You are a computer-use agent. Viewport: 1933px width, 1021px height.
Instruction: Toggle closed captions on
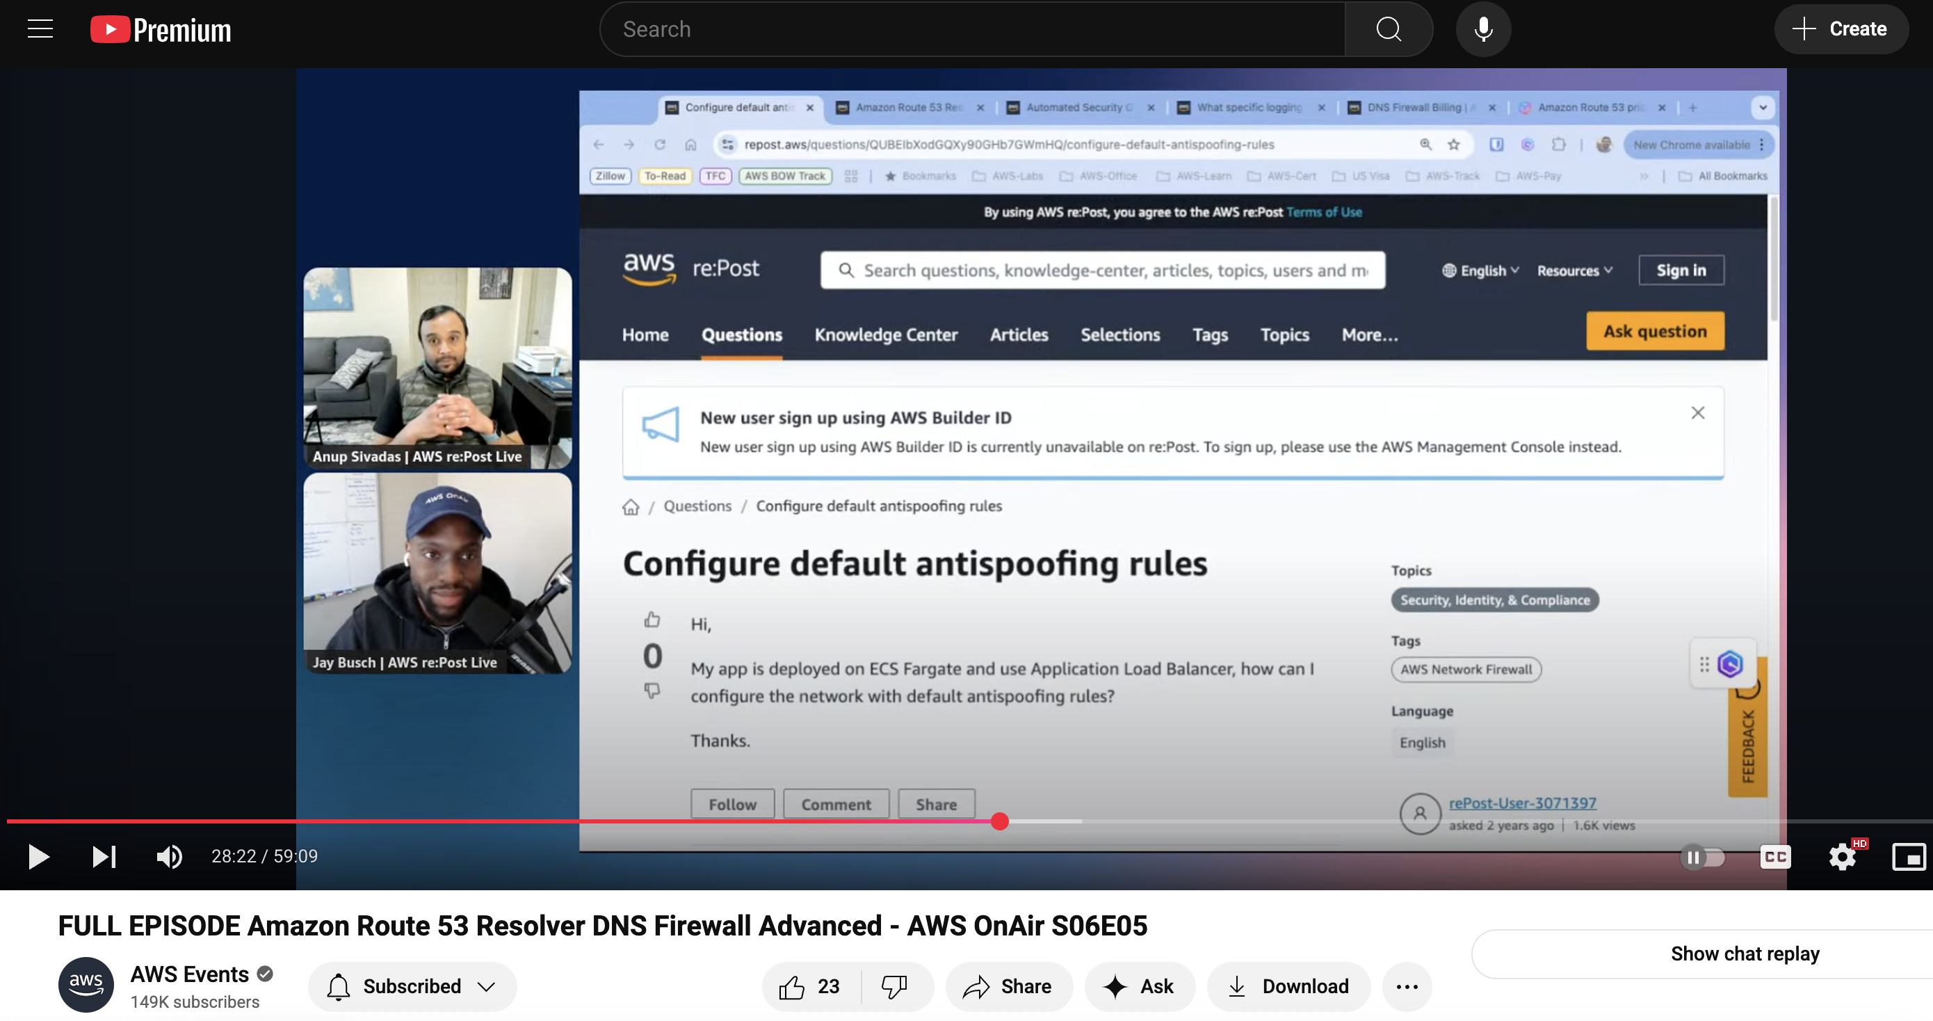pos(1774,856)
